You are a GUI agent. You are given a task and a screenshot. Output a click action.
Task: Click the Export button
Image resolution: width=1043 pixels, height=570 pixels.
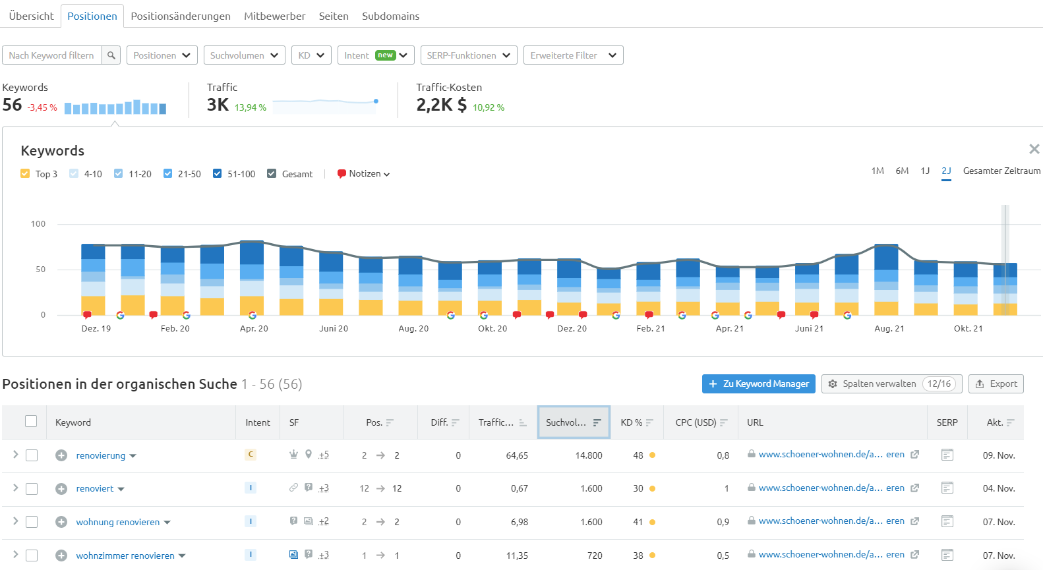click(x=996, y=384)
